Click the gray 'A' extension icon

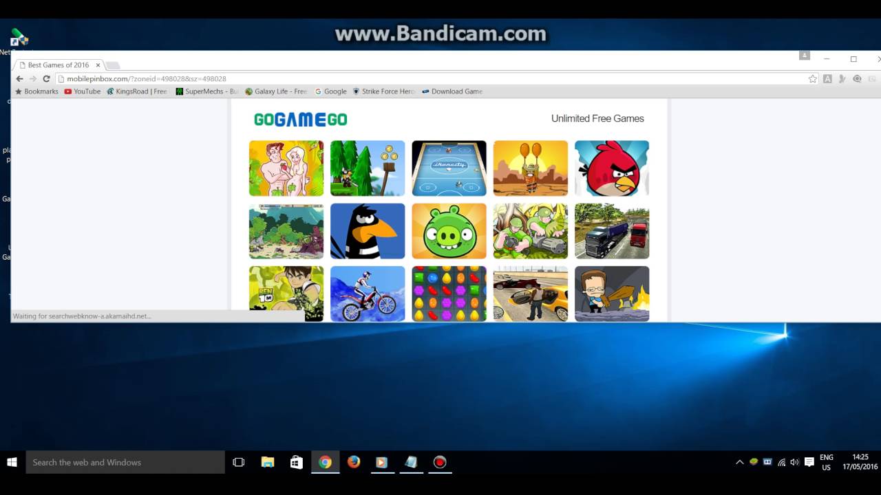pyautogui.click(x=827, y=79)
